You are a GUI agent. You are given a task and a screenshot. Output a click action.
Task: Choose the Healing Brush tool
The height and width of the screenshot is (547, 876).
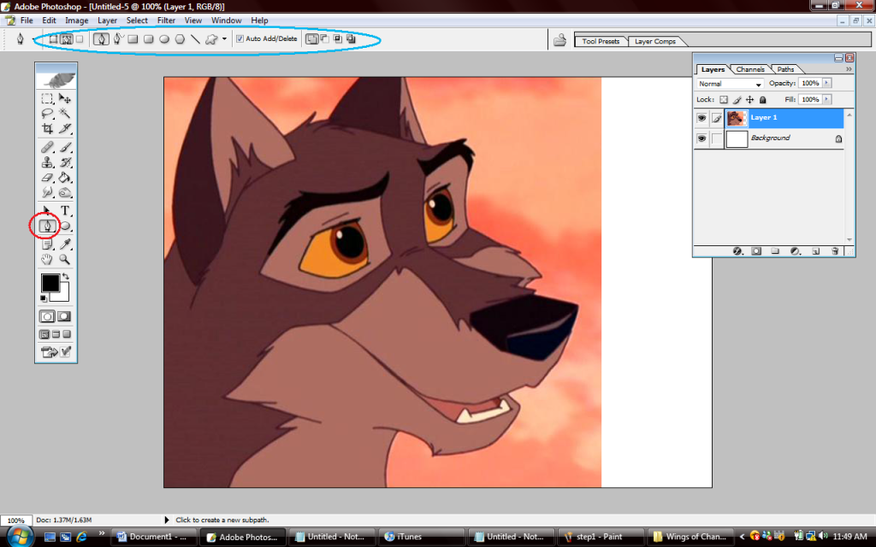pyautogui.click(x=48, y=147)
